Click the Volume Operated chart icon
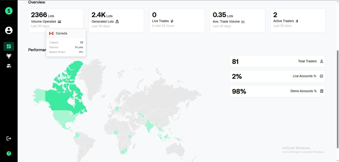Viewport: 339px width, 162px height. click(x=59, y=22)
